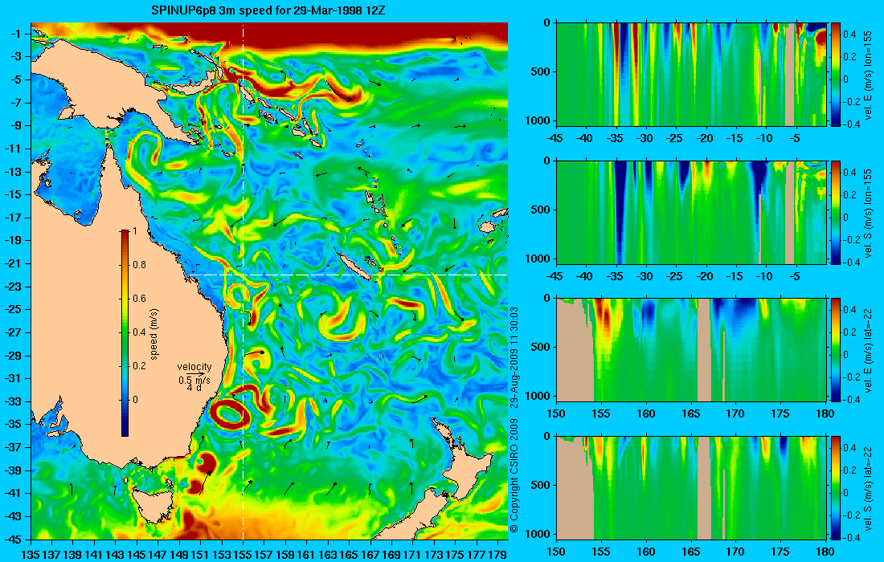
Task: Click the "0.5 m/s" velocity scale text
Action: 194,380
